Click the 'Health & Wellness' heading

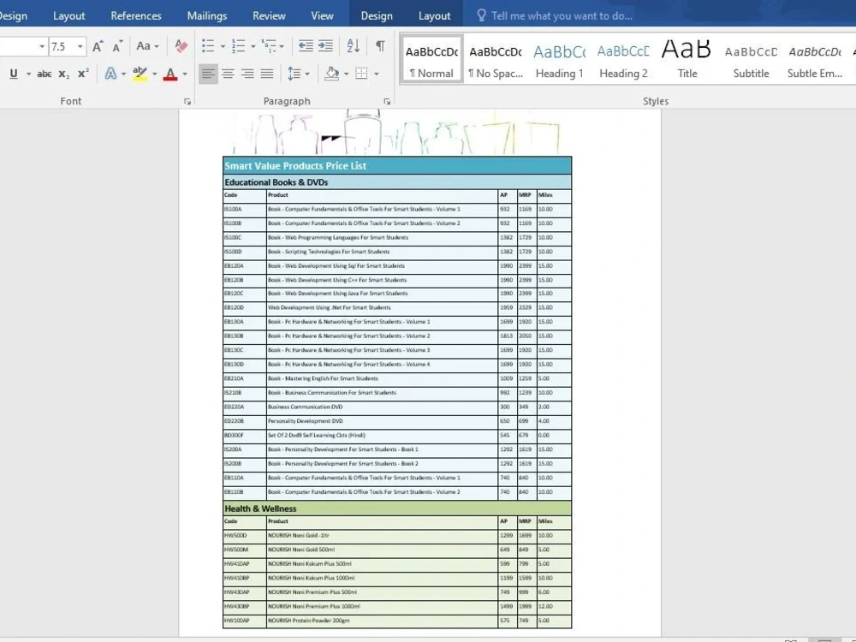pos(397,508)
